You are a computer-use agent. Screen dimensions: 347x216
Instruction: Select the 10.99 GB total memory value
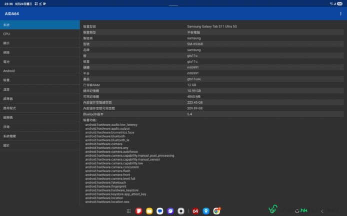click(194, 91)
